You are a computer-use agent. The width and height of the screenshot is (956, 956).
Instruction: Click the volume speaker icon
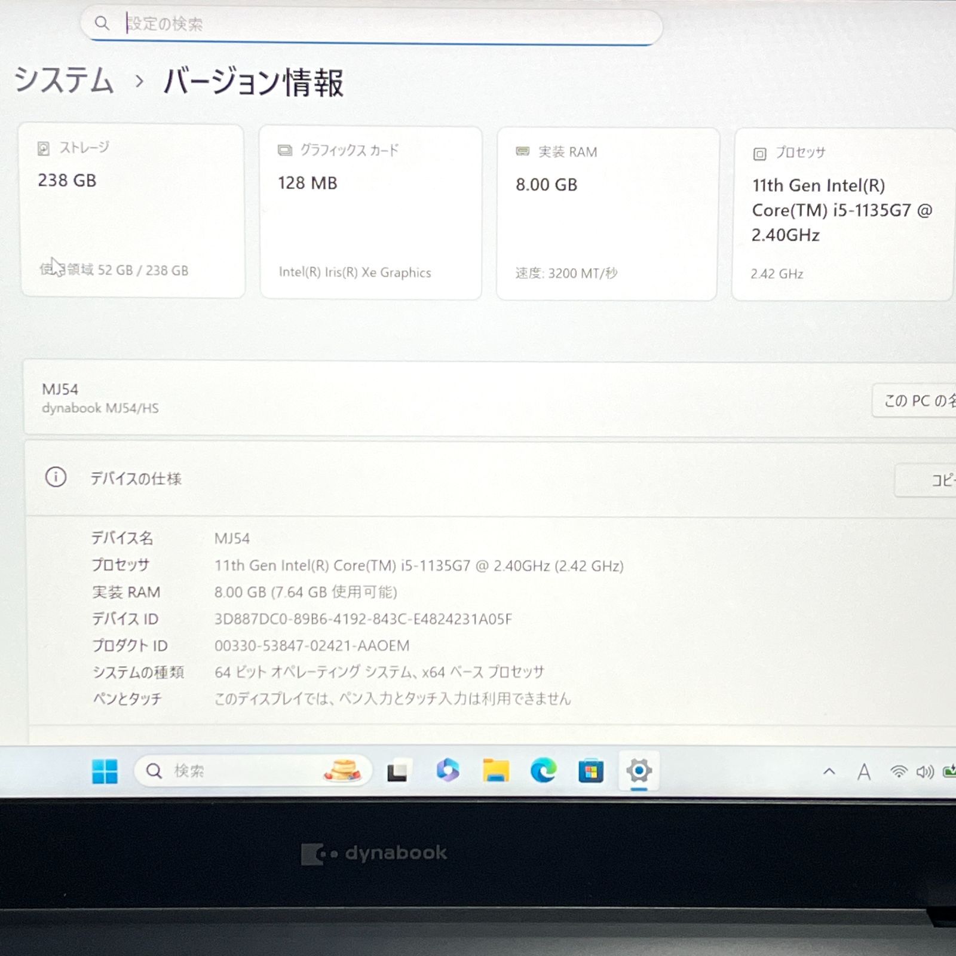[925, 772]
